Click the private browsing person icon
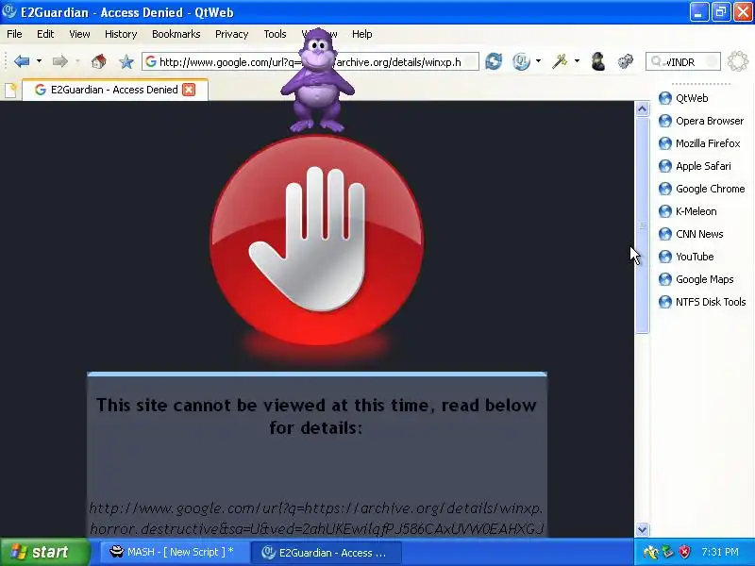This screenshot has width=755, height=566. [598, 61]
